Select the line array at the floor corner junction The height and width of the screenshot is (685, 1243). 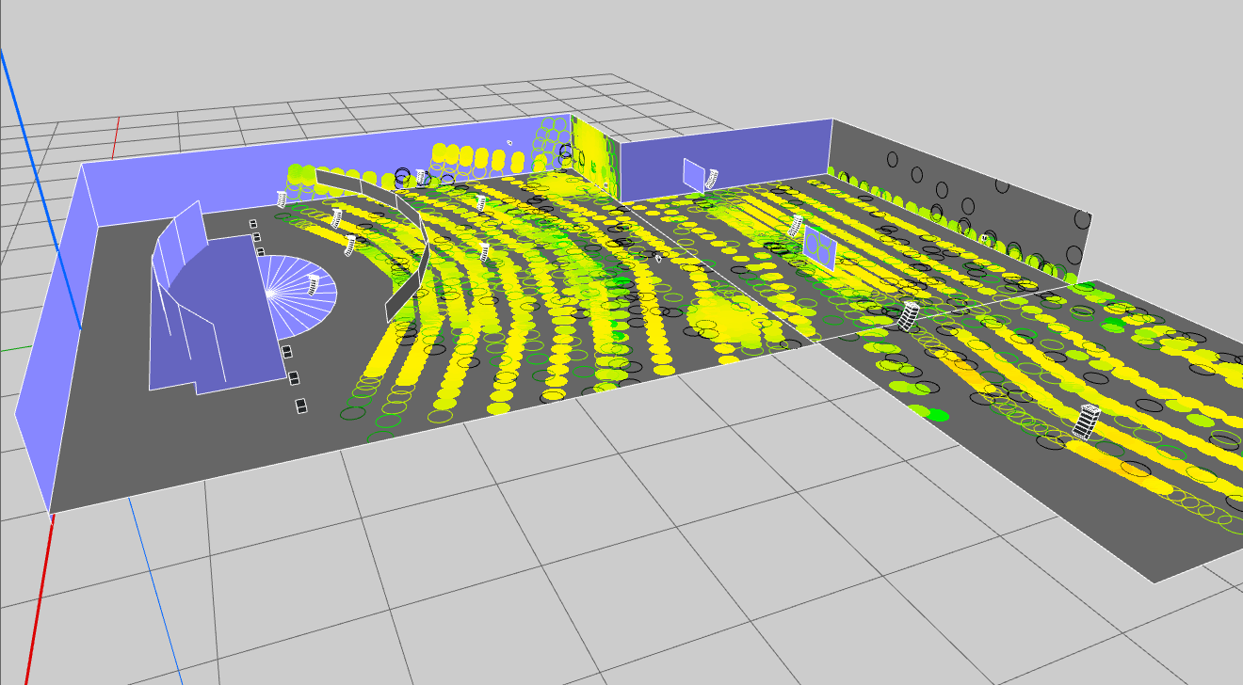tap(908, 316)
